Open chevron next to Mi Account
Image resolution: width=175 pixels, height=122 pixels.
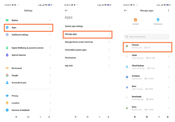coord(50,68)
